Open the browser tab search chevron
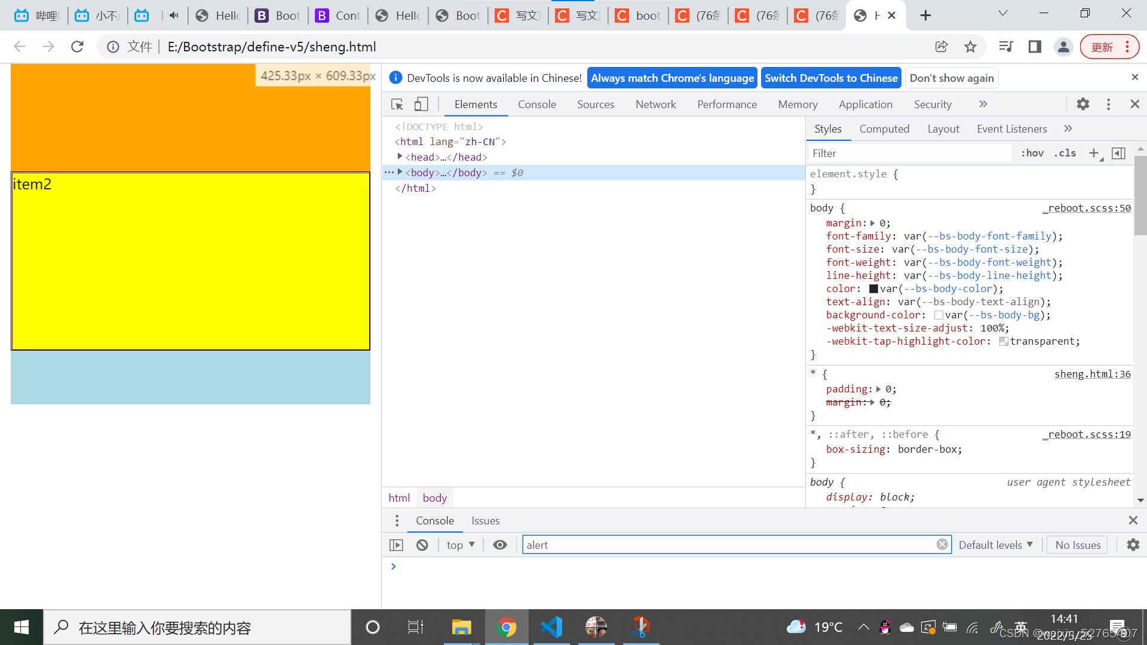 [1003, 14]
